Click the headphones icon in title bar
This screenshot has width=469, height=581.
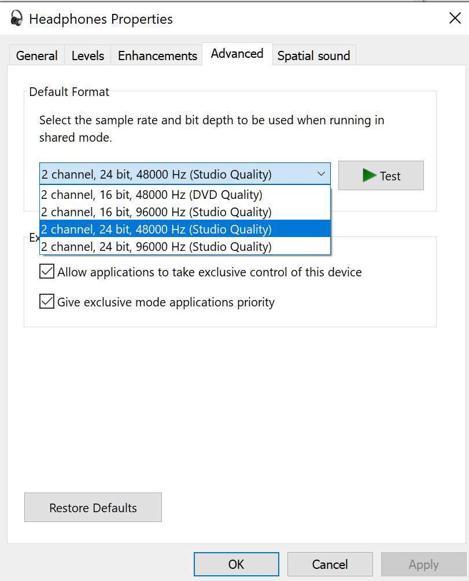coord(17,18)
